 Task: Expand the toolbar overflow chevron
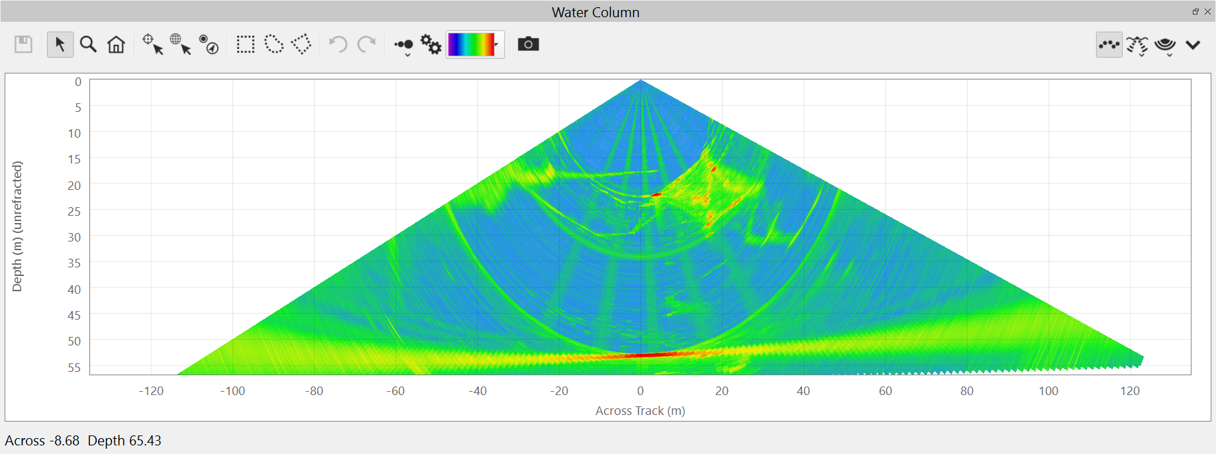tap(1193, 45)
